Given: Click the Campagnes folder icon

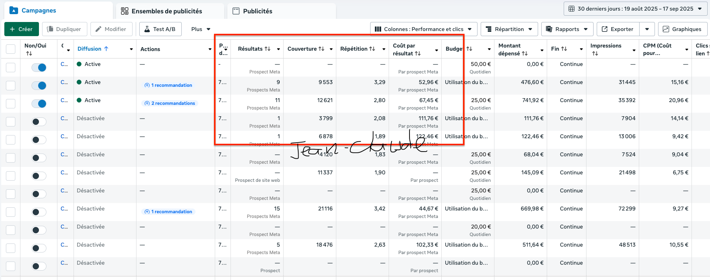Looking at the screenshot, I should click(x=14, y=11).
